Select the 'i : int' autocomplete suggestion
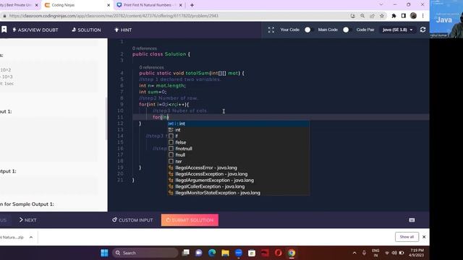Viewport: 463px width, 260px height. click(x=238, y=123)
